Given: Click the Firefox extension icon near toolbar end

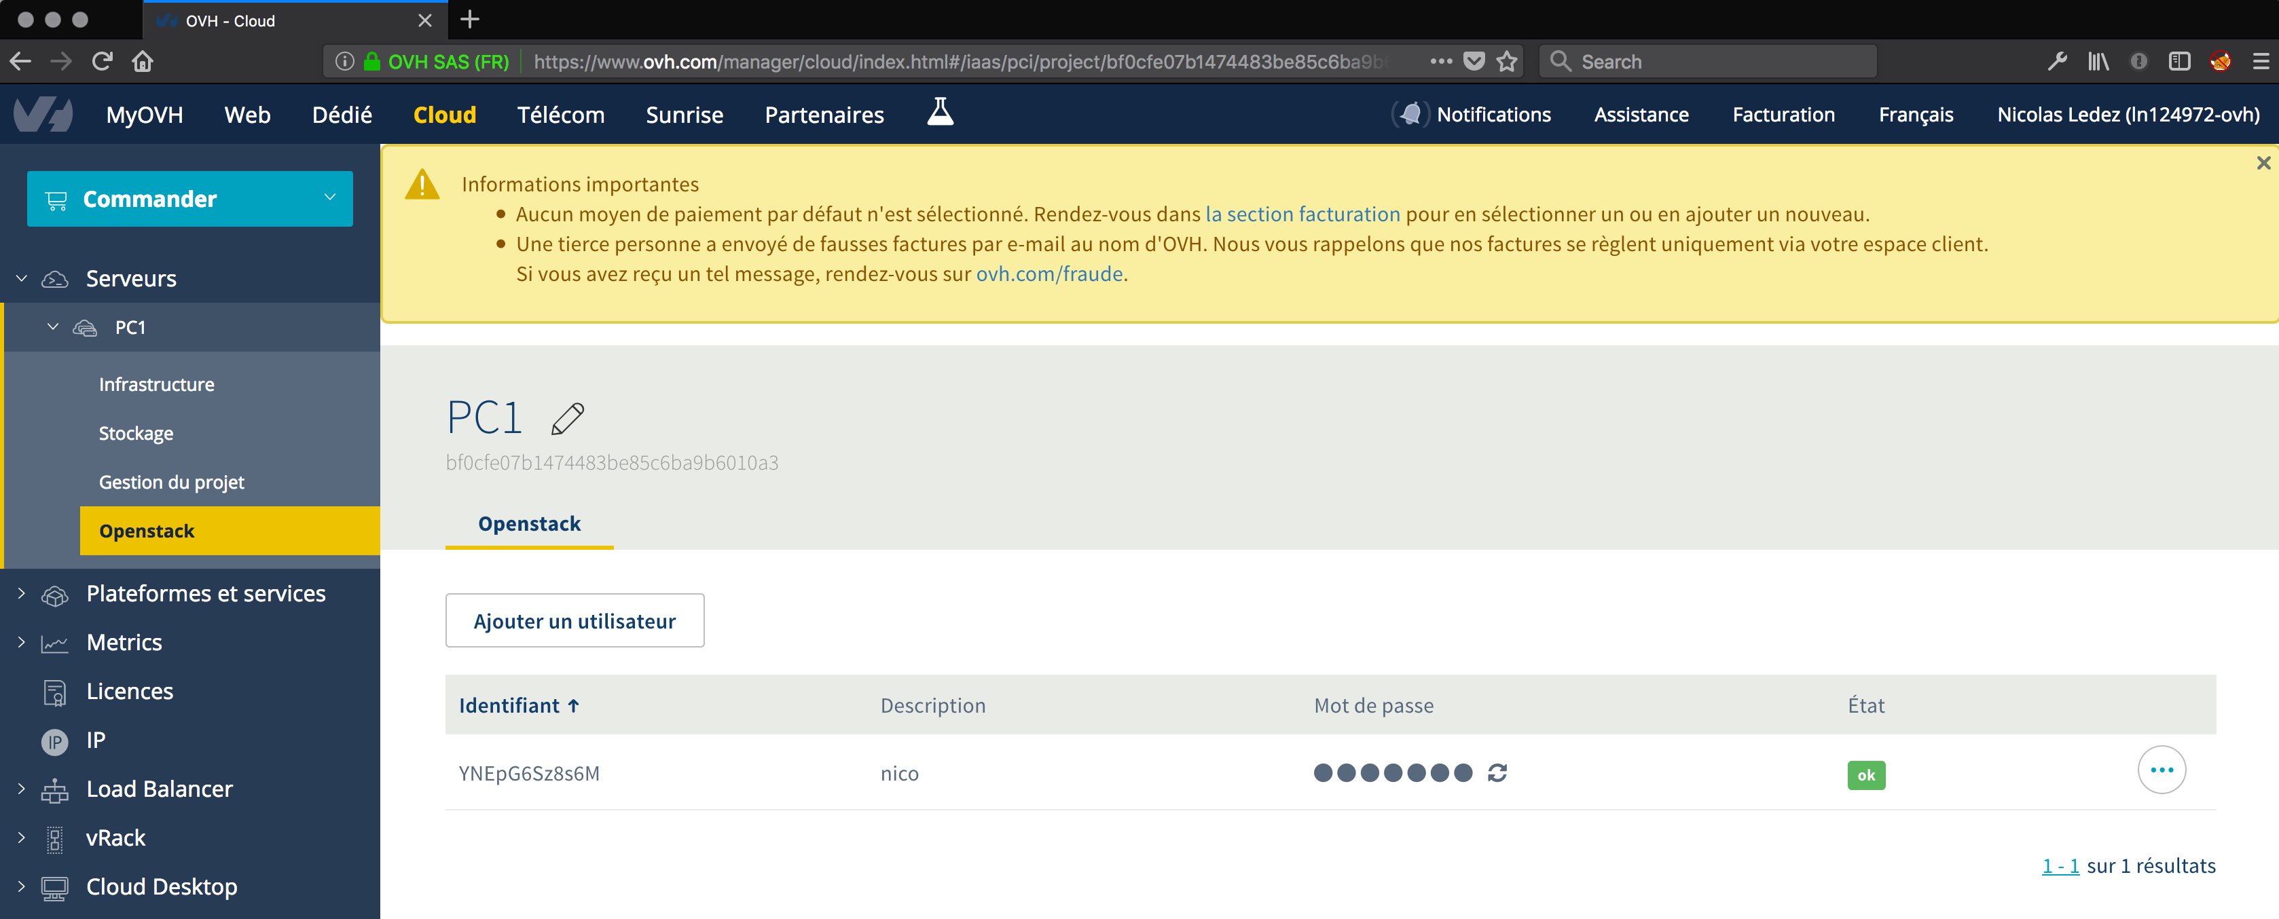Looking at the screenshot, I should 2220,61.
